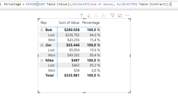Viewport: 178px width, 96px height.
Task: Click 'Table'[Contract] reference in formula
Action: pos(152,4)
